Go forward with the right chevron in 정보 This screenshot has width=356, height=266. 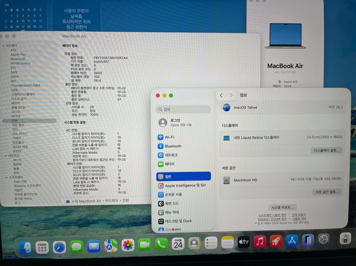tap(231, 95)
